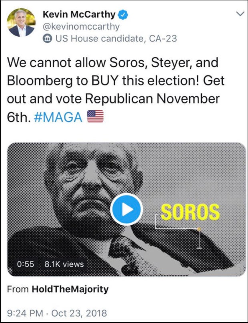Click the orange callout dot under SOROS
248x323 pixels.
[x=199, y=229]
